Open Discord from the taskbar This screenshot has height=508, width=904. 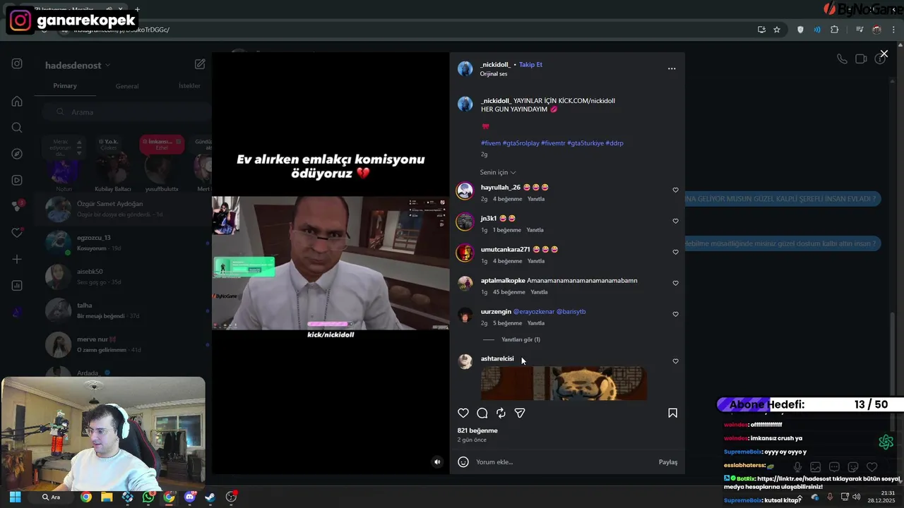pyautogui.click(x=189, y=497)
